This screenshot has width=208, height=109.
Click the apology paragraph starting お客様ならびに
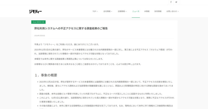point(88,64)
